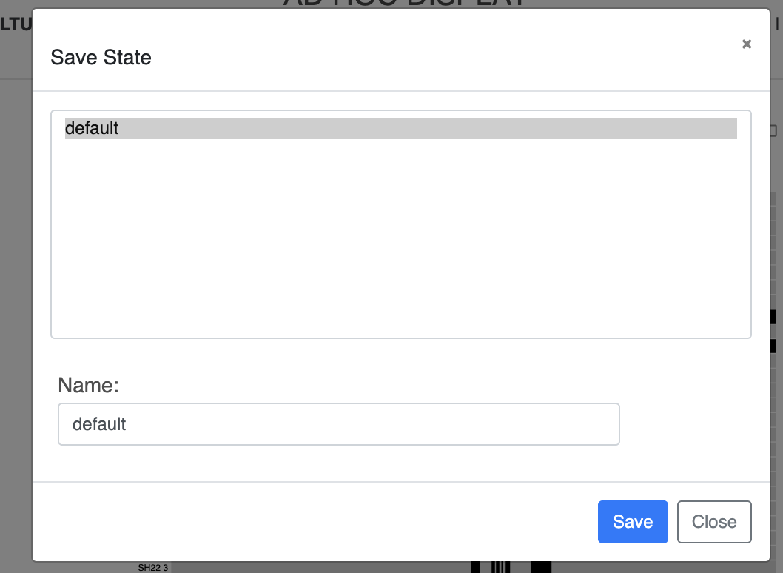
Task: Click the "Name:" label above the field
Action: [x=88, y=385]
